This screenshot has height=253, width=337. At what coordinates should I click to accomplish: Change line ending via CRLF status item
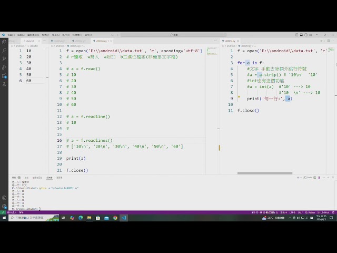click(300, 212)
